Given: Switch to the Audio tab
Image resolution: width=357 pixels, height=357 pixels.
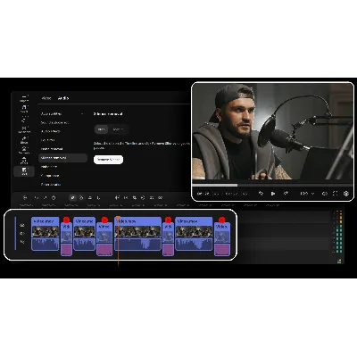Looking at the screenshot, I should click(x=63, y=98).
